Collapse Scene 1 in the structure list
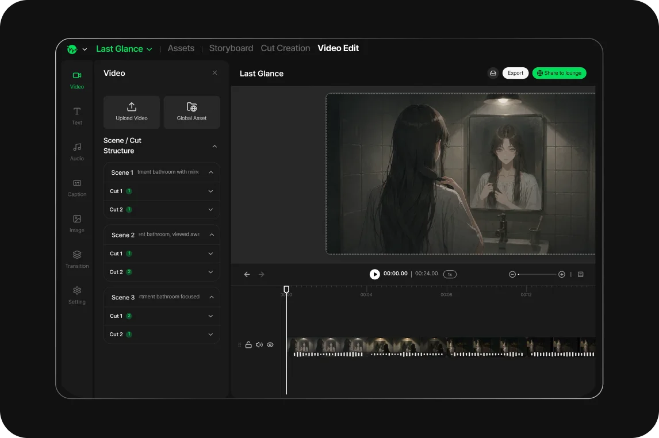Viewport: 659px width, 438px height. click(x=211, y=172)
